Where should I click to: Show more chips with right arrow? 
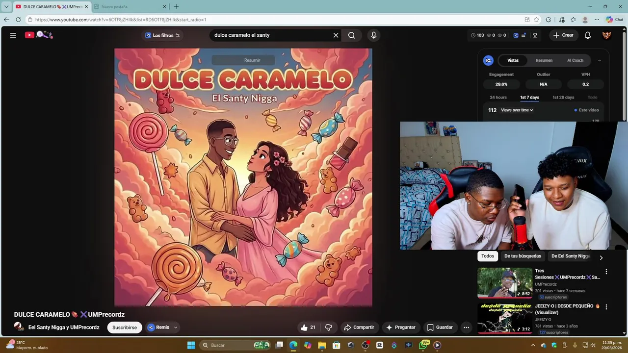pyautogui.click(x=601, y=257)
